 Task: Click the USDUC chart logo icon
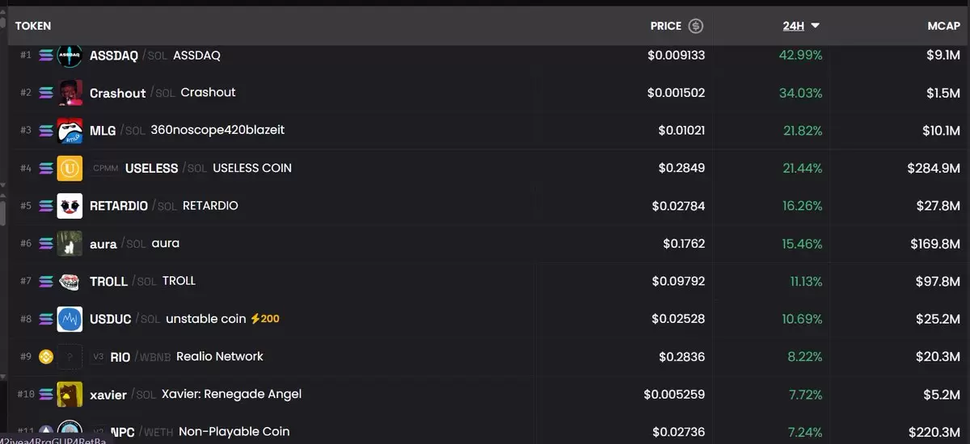(70, 319)
